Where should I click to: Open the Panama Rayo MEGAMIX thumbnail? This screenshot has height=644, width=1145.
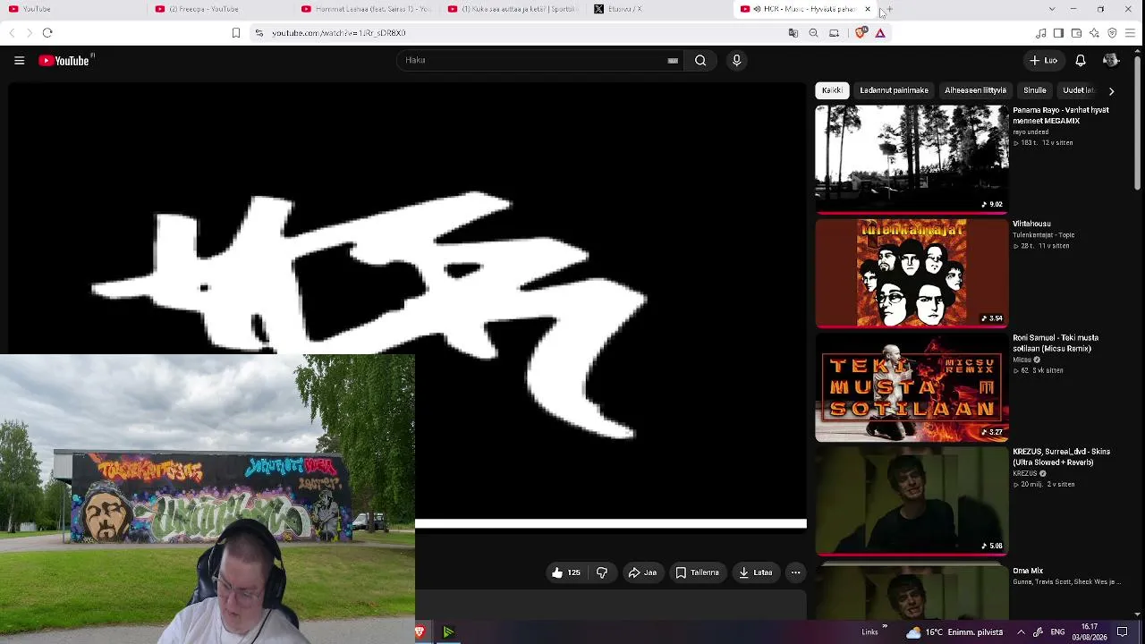[x=912, y=159]
